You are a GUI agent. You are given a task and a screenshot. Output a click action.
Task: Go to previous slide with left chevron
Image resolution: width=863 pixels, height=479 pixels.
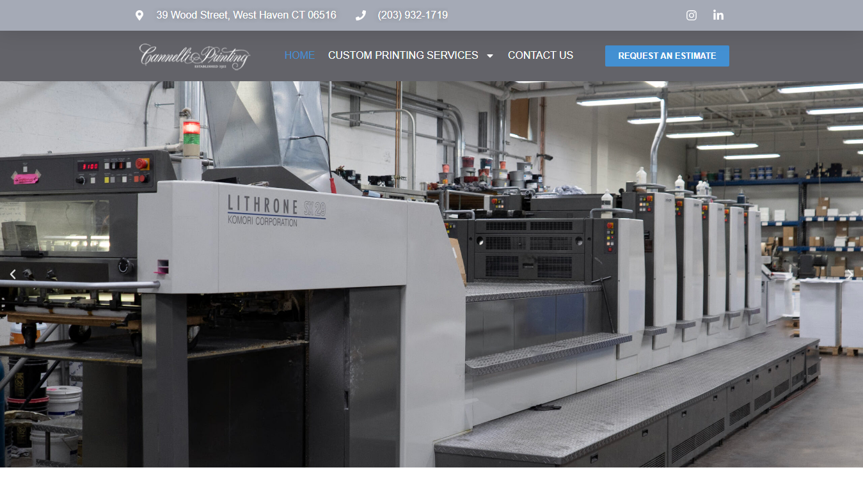click(13, 274)
